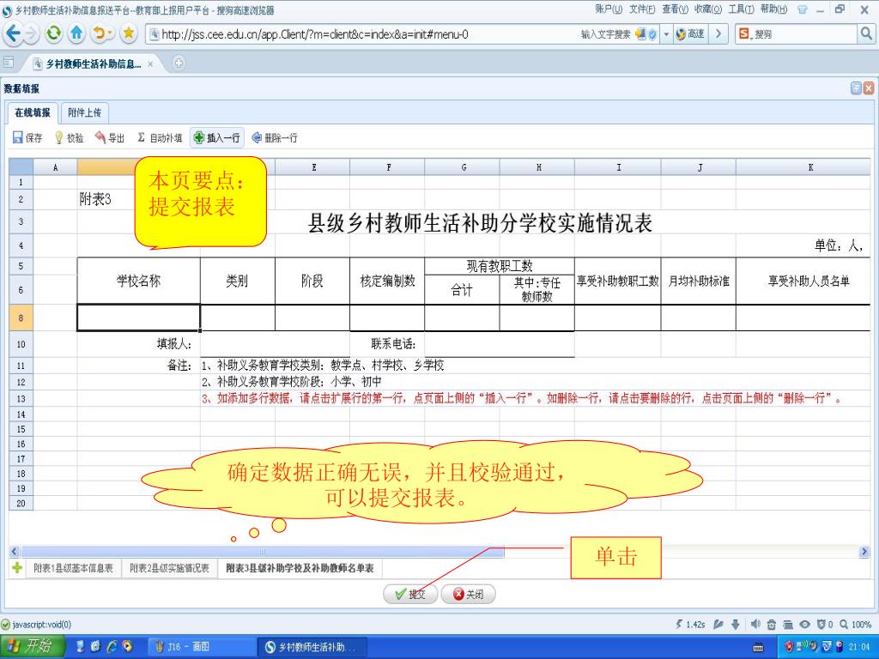The width and height of the screenshot is (879, 659).
Task: Go to the browser home page icon
Action: (x=76, y=33)
